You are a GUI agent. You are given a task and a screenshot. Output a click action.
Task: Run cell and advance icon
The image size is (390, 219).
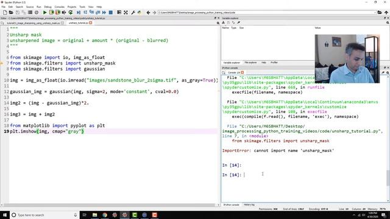[58, 12]
